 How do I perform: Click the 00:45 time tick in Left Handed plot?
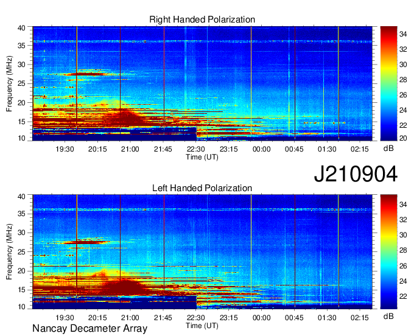[294, 318]
